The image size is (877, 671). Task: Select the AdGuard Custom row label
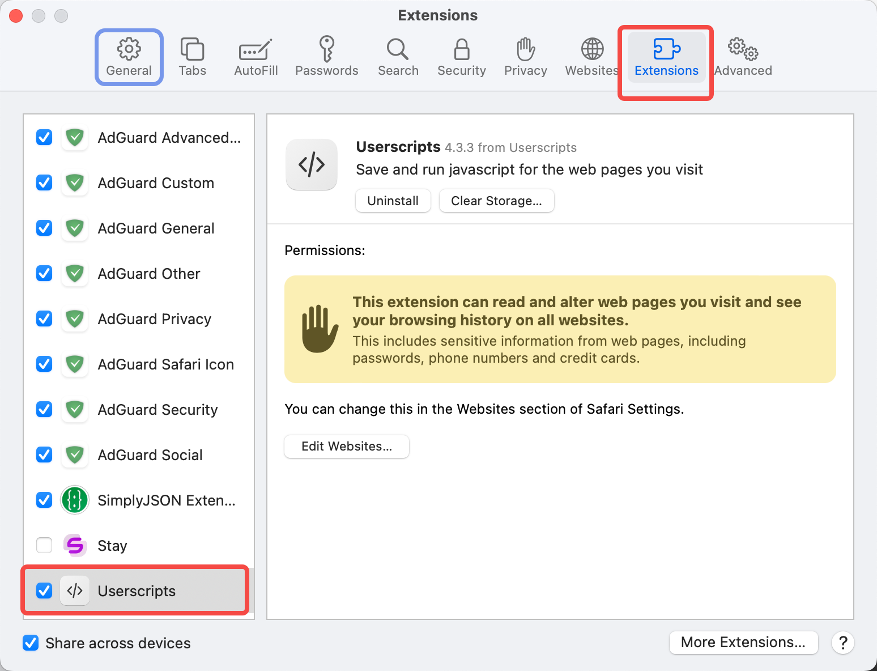pyautogui.click(x=156, y=183)
